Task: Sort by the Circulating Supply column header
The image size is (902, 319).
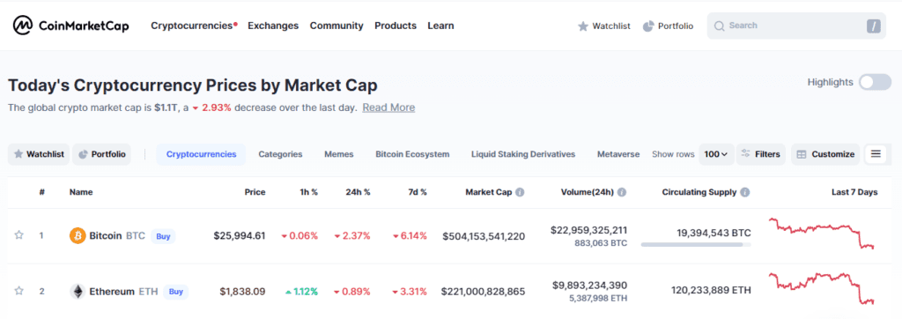Action: [x=699, y=192]
